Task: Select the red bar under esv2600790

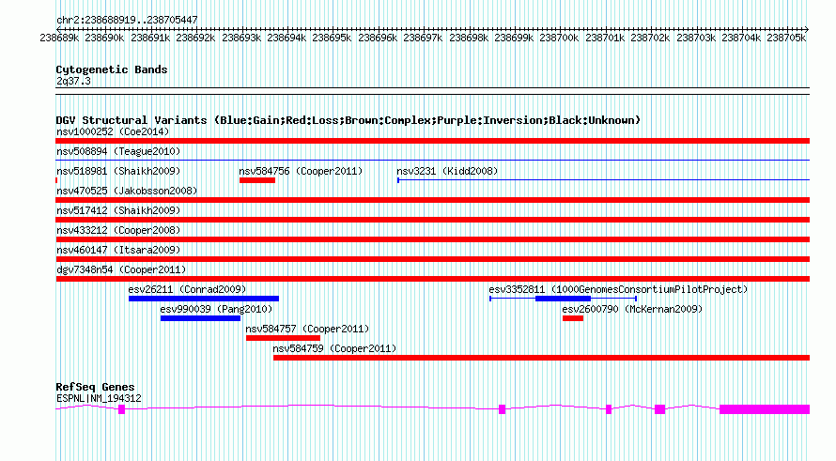Action: coord(573,318)
